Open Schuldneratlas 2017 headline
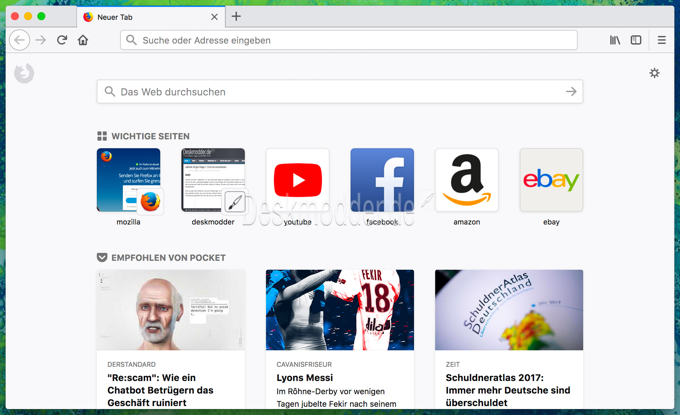The image size is (680, 415). point(508,390)
